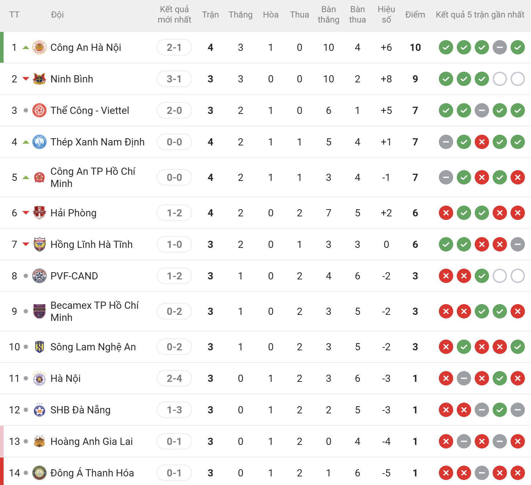Open the Đông Á Thanh Hóa crest
The height and width of the screenshot is (485, 531).
39,473
